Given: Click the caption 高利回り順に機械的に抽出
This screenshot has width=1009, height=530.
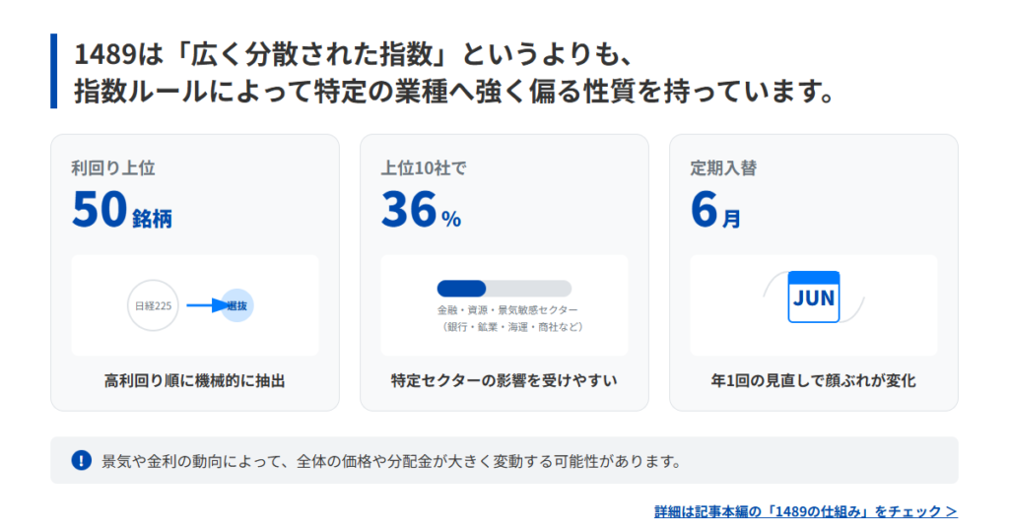Looking at the screenshot, I should click(194, 380).
